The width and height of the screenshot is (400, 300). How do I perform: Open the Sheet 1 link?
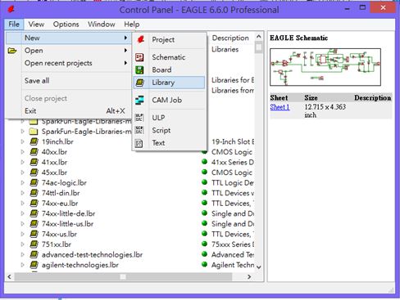point(280,107)
